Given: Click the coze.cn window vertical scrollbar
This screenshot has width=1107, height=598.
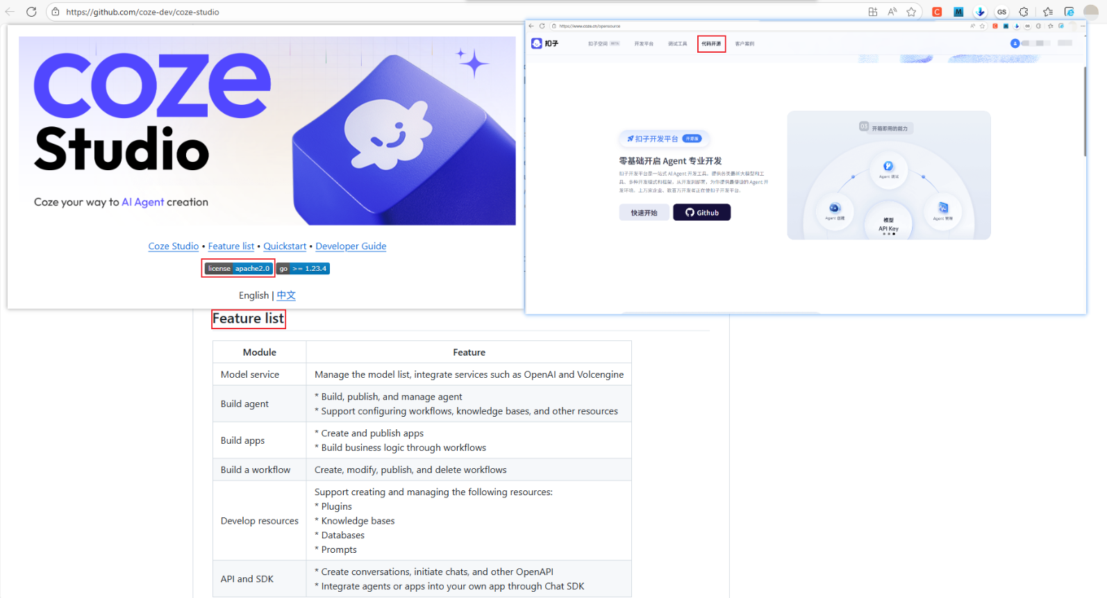Looking at the screenshot, I should coord(1084,111).
